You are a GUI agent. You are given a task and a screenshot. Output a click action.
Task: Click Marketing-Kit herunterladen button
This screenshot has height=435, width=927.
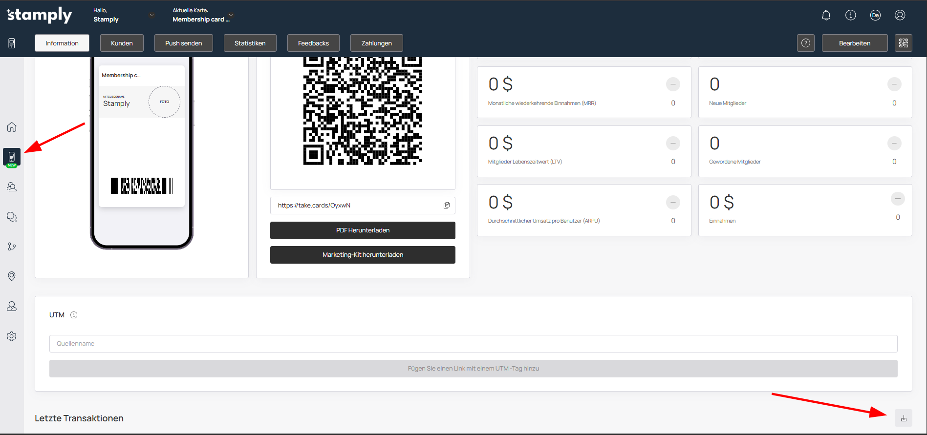coord(363,255)
